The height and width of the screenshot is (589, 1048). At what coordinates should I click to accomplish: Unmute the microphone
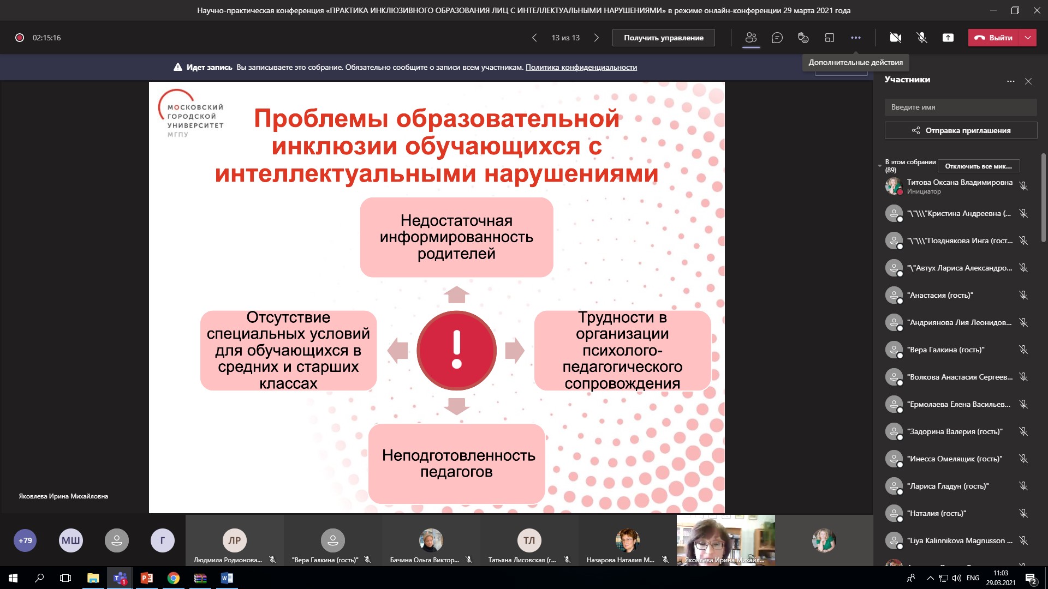(922, 38)
